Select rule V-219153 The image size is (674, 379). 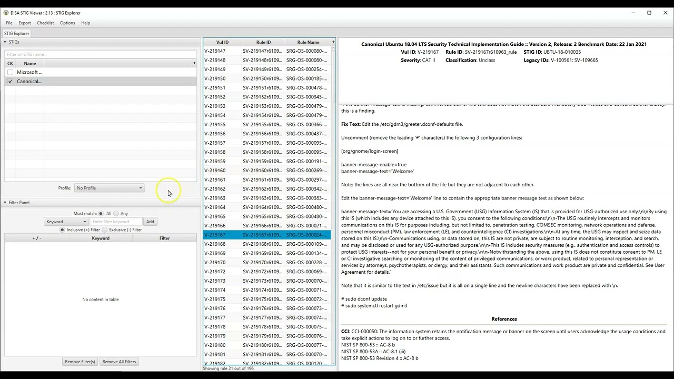(x=267, y=106)
